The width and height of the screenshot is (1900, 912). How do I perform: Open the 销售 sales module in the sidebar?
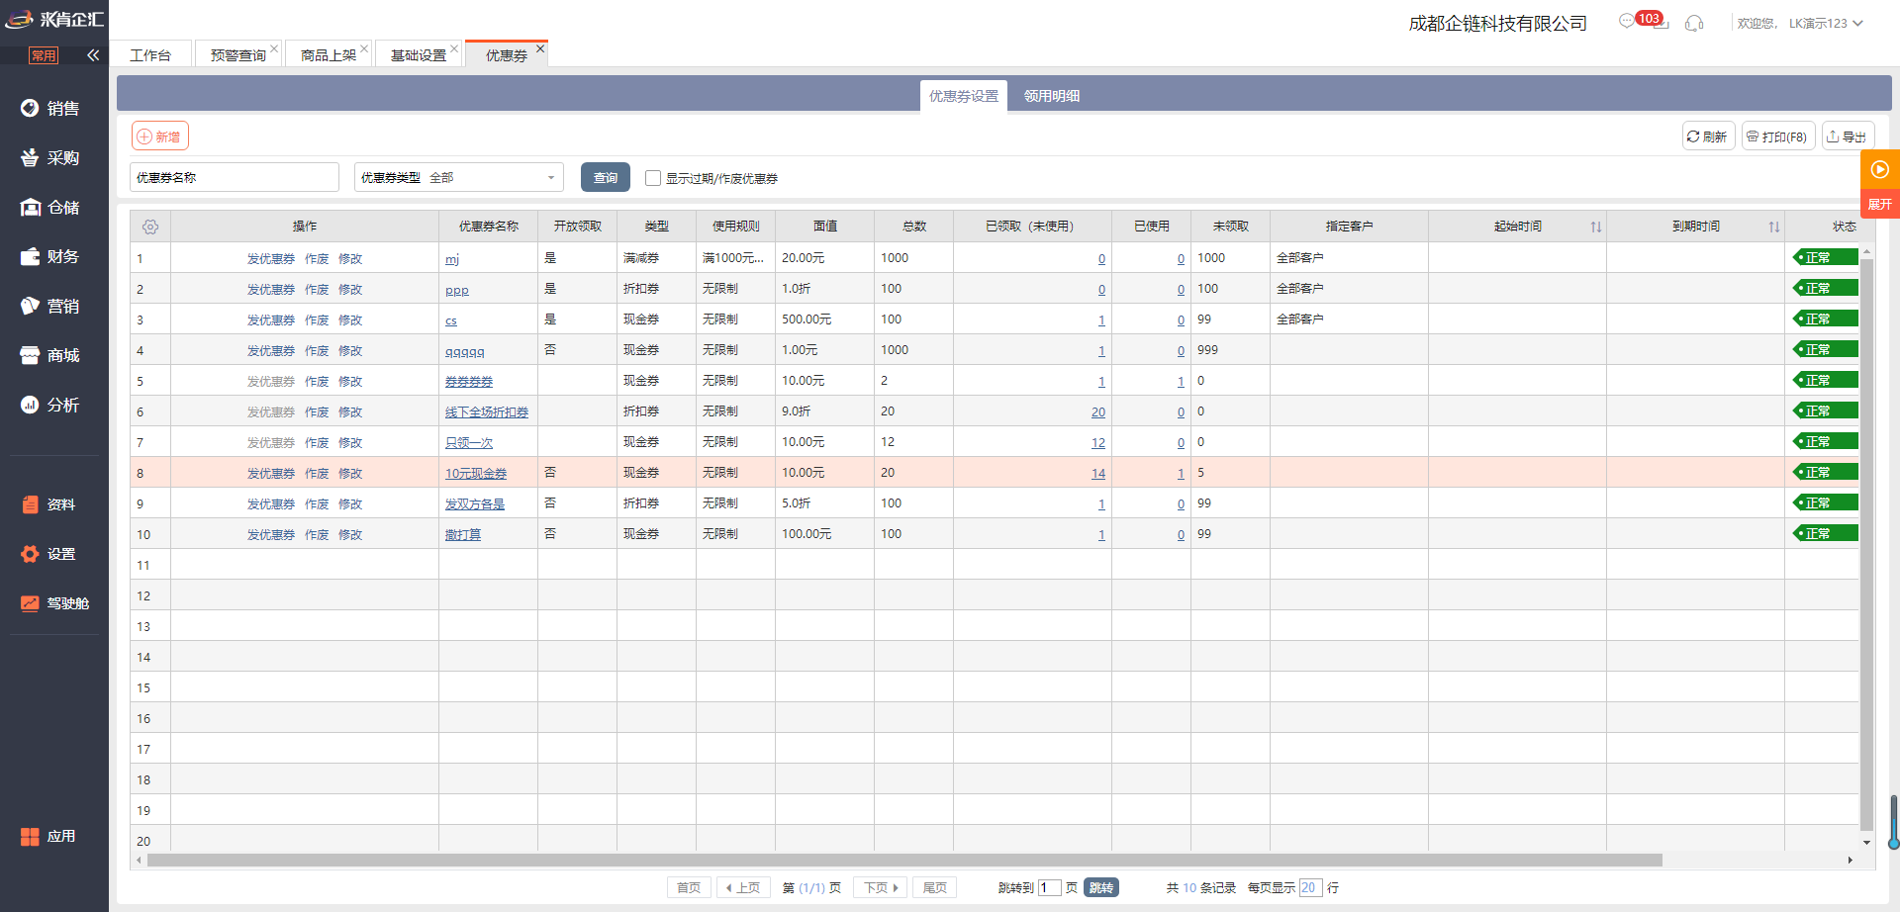pos(53,109)
